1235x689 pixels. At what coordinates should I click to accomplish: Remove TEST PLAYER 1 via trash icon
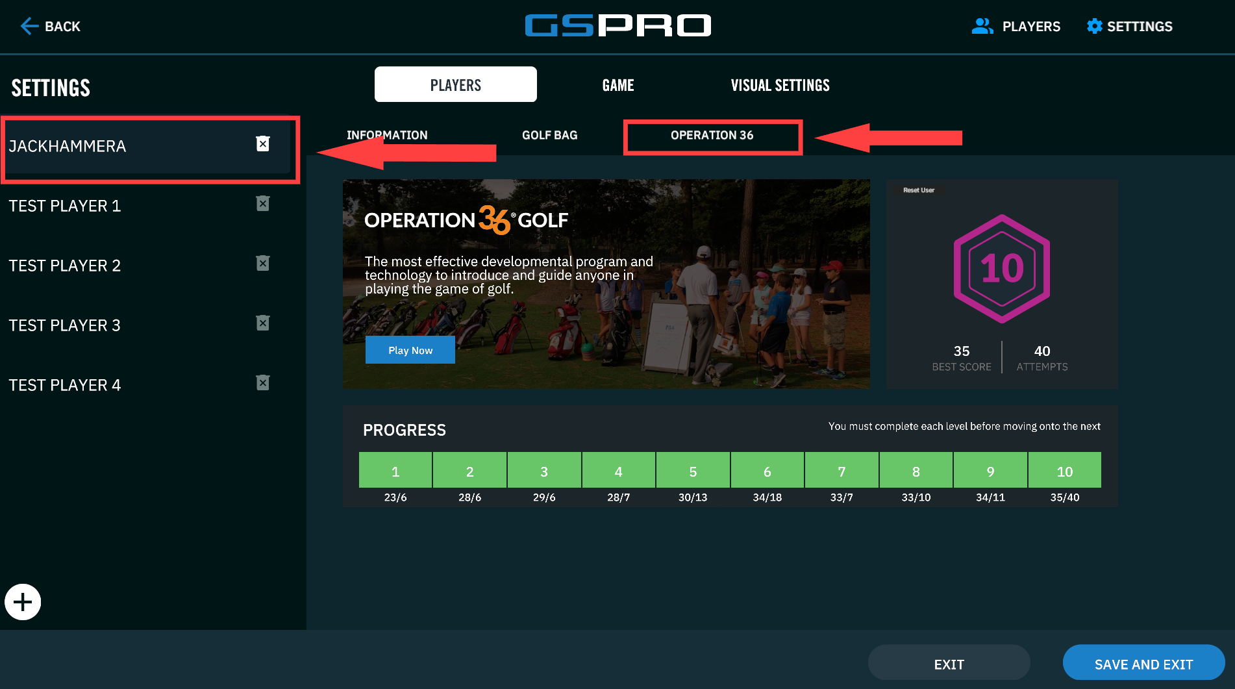coord(262,204)
